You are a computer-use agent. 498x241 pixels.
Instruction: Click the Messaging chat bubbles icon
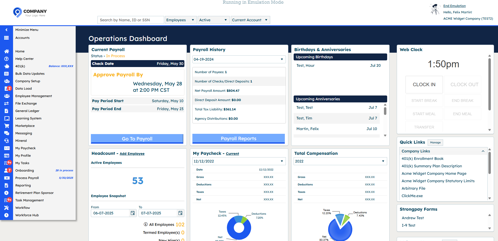tap(6, 133)
